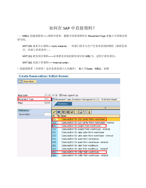Select row 252 sales reversal
The height and width of the screenshot is (188, 146).
coord(86,149)
